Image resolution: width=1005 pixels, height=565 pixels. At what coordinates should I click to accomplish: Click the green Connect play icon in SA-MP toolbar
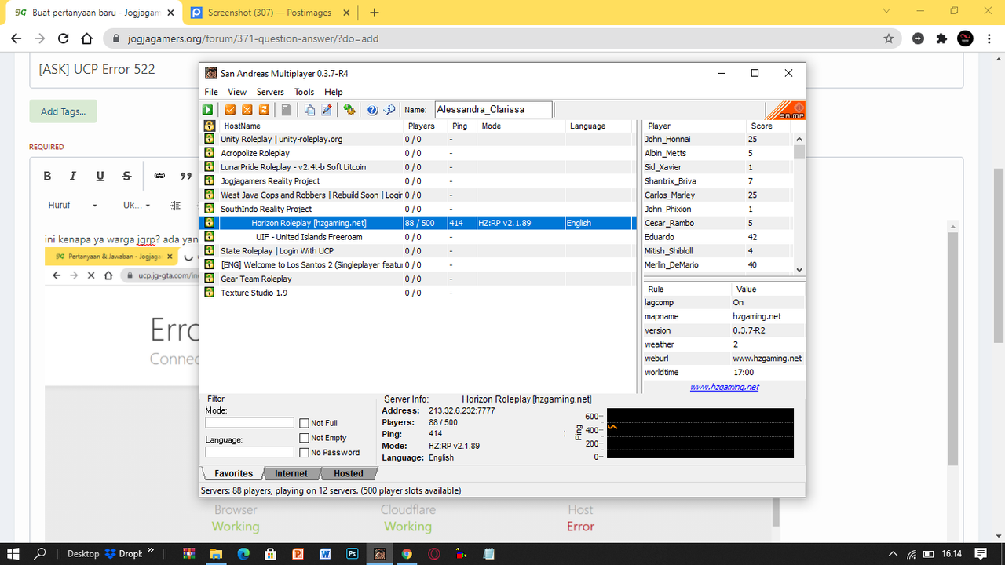[x=209, y=110]
